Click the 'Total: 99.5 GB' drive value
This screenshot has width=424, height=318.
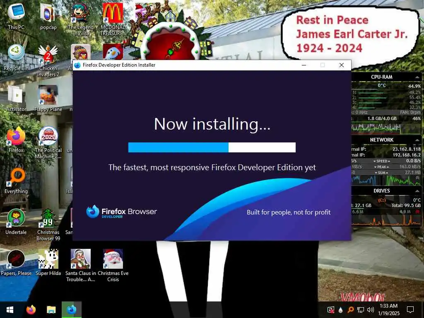tap(406, 205)
